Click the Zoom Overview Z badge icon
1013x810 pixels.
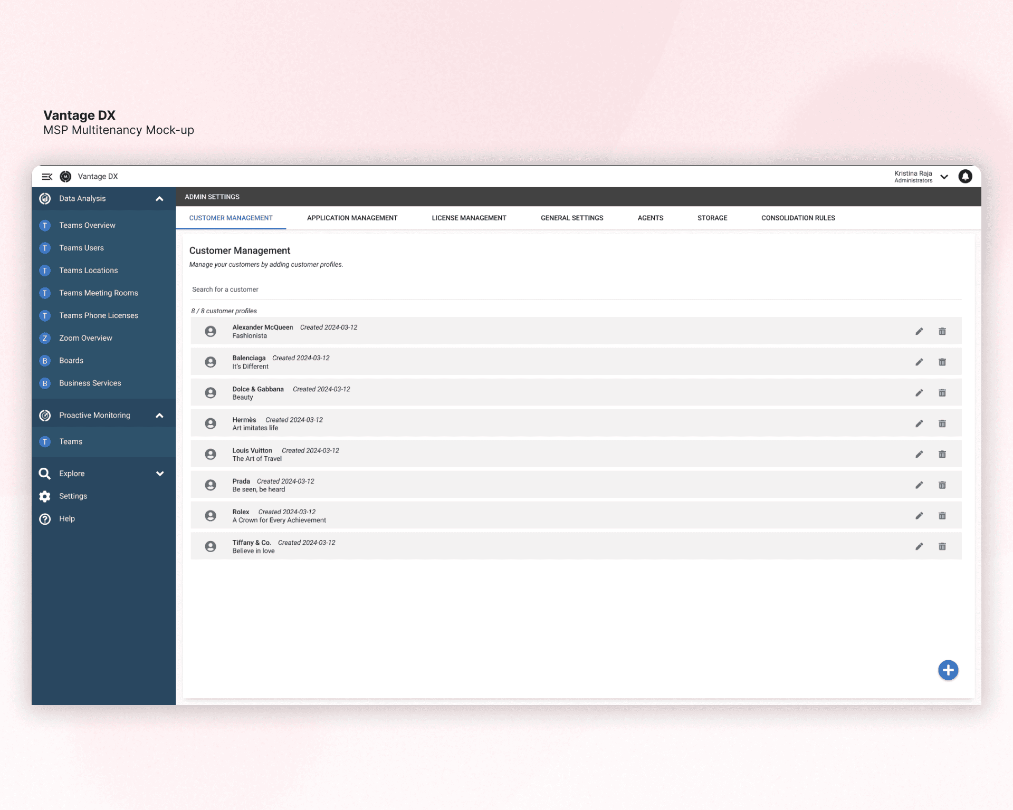pos(45,338)
